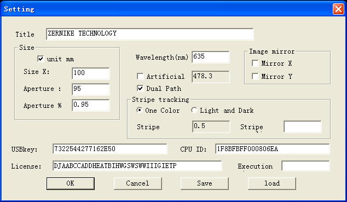
Task: Click the Image mirror group label
Action: 272,51
